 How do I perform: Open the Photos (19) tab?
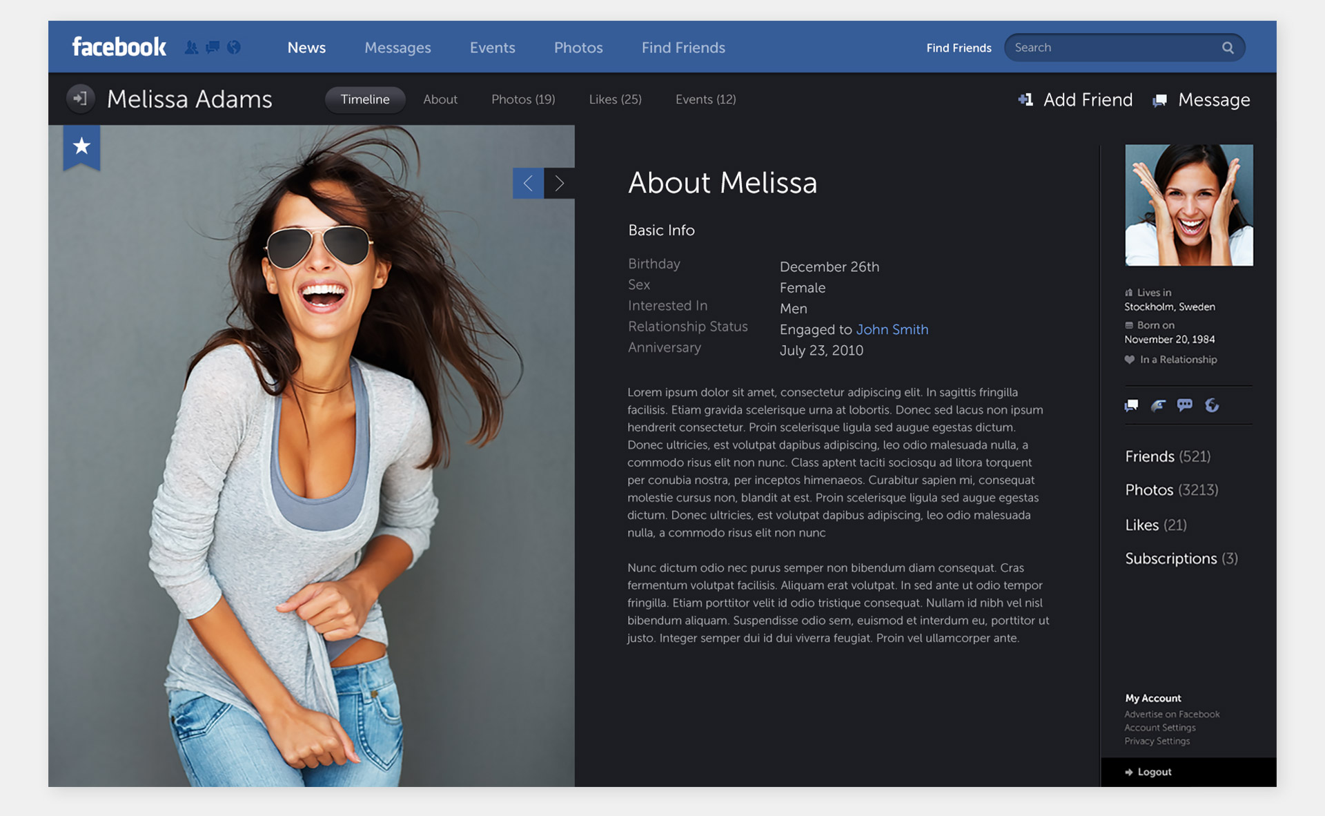click(x=523, y=99)
